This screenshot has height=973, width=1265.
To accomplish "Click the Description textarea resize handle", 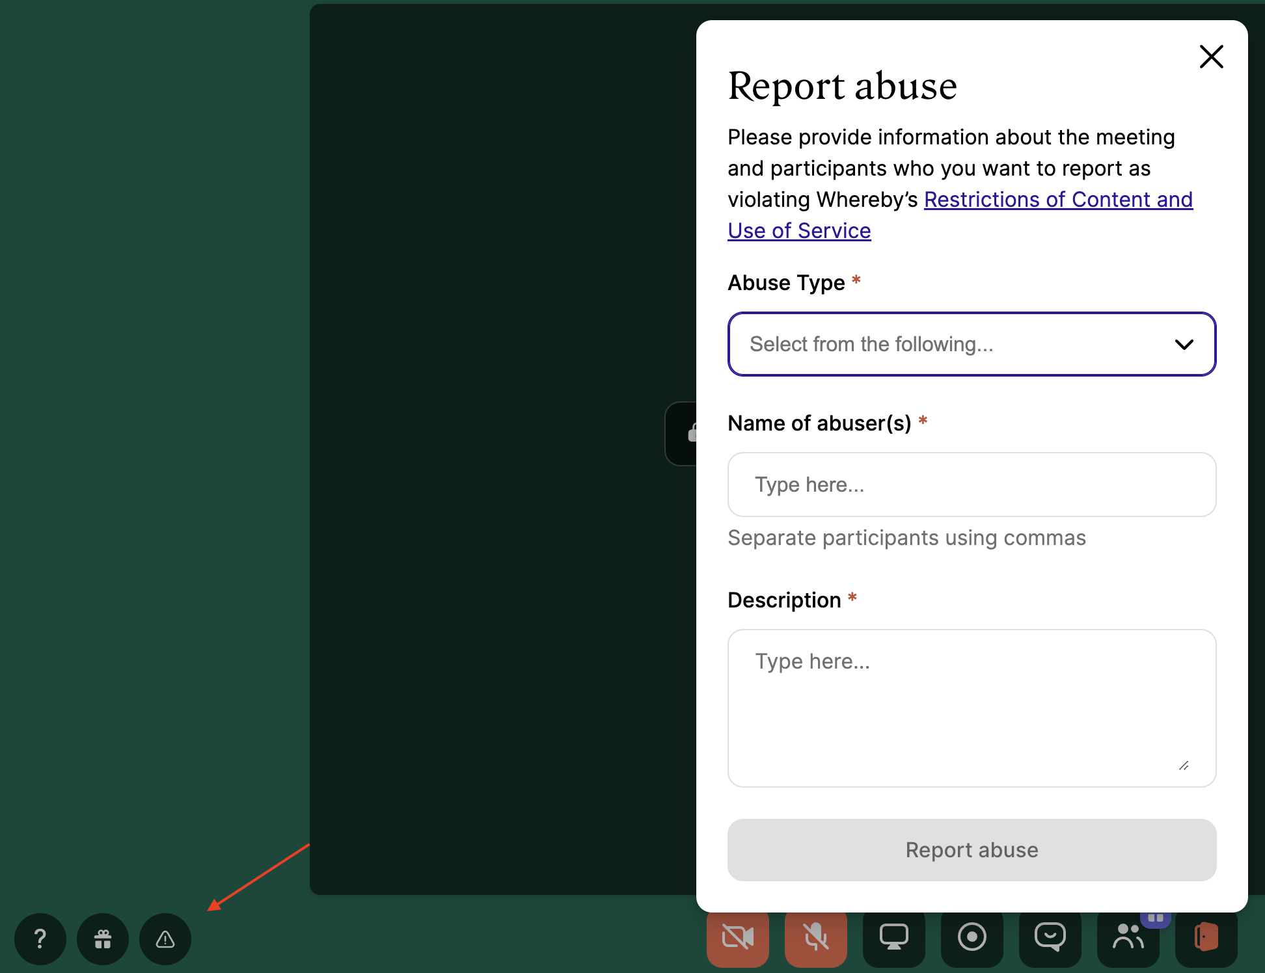I will (x=1184, y=766).
